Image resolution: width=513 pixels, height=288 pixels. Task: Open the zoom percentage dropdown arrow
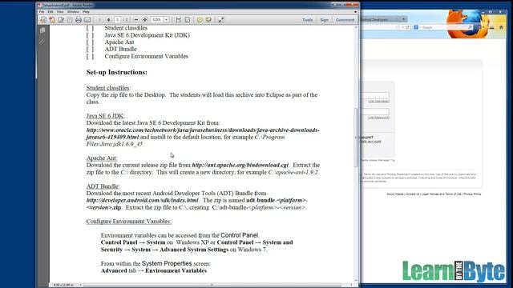(166, 20)
